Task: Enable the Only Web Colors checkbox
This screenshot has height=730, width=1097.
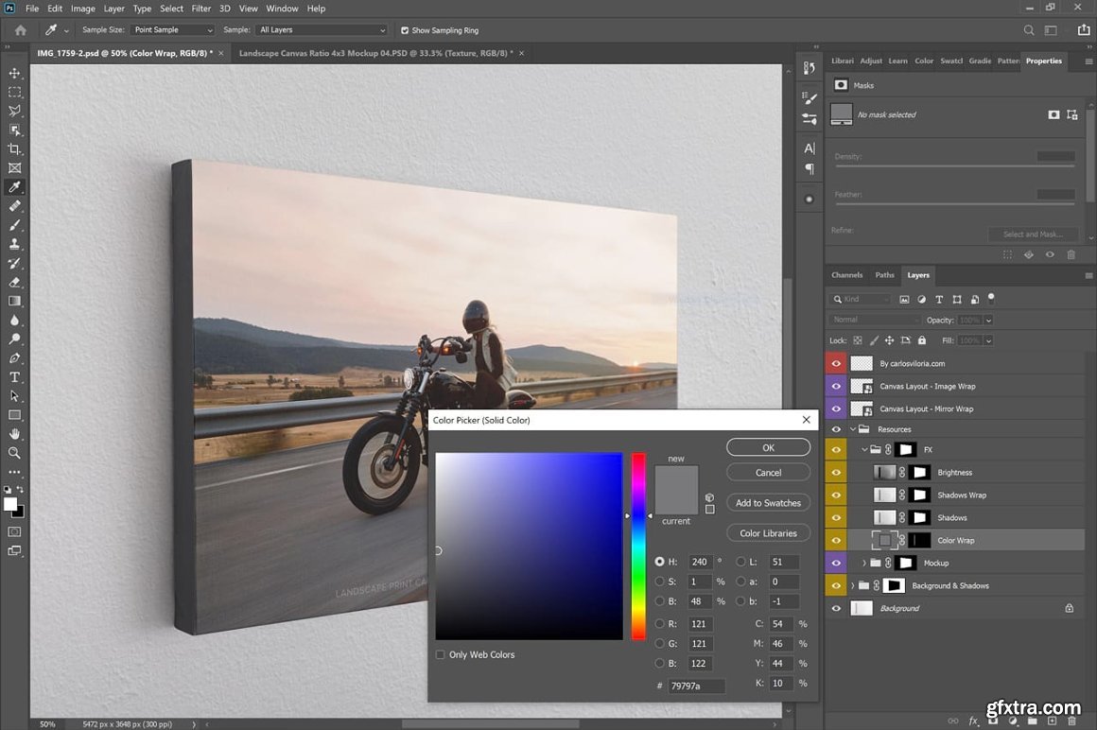Action: tap(441, 654)
